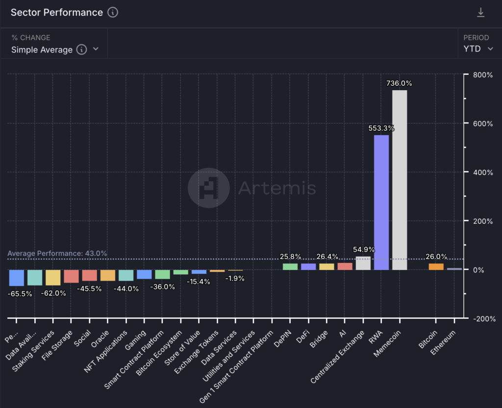
Task: Open the Simple Average info tooltip
Action: click(x=81, y=50)
